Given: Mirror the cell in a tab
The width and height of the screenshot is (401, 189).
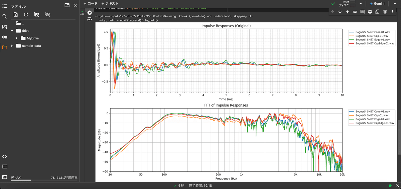Looking at the screenshot, I should (x=377, y=12).
